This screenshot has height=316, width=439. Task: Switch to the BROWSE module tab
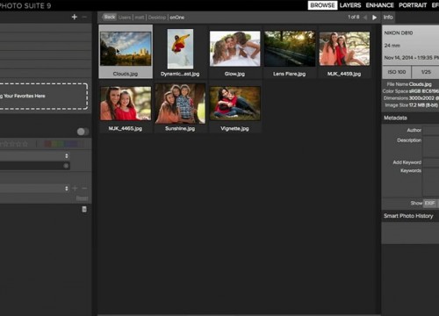tap(322, 5)
